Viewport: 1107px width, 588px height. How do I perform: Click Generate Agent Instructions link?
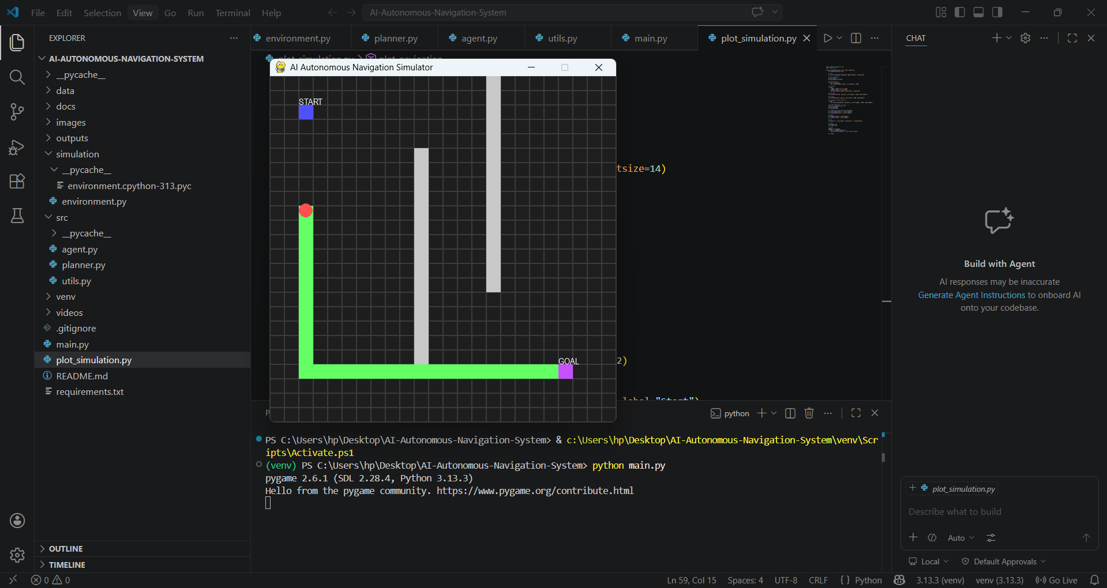tap(971, 295)
